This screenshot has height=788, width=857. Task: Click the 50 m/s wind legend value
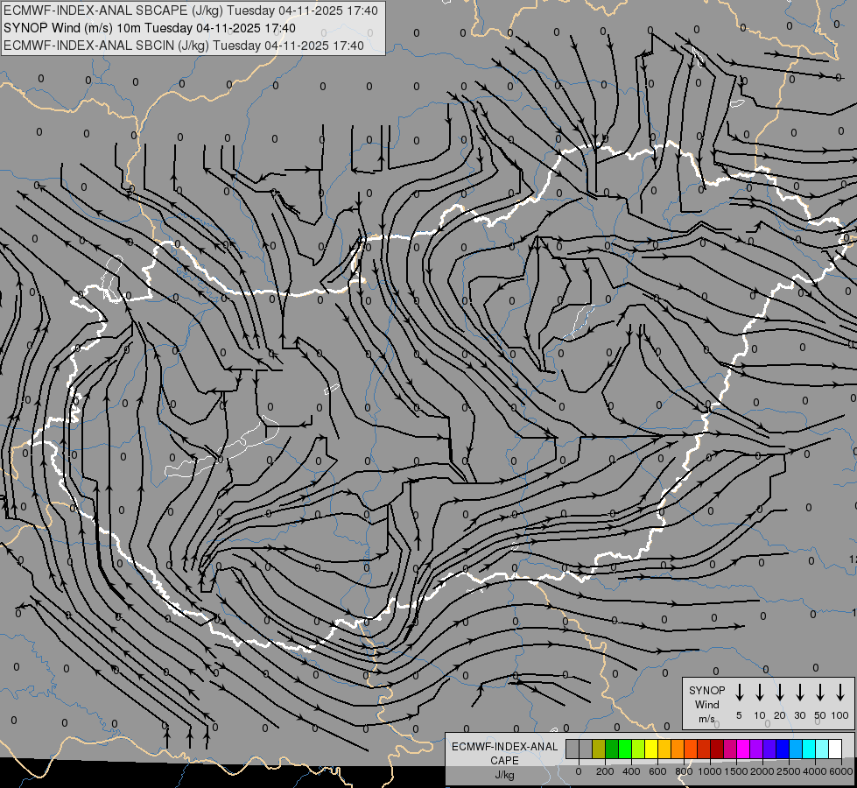click(x=820, y=715)
